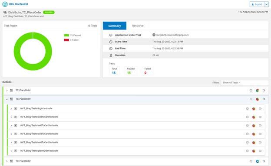Click the Total 15 tests counter
The image size is (271, 166).
pyautogui.click(x=114, y=71)
